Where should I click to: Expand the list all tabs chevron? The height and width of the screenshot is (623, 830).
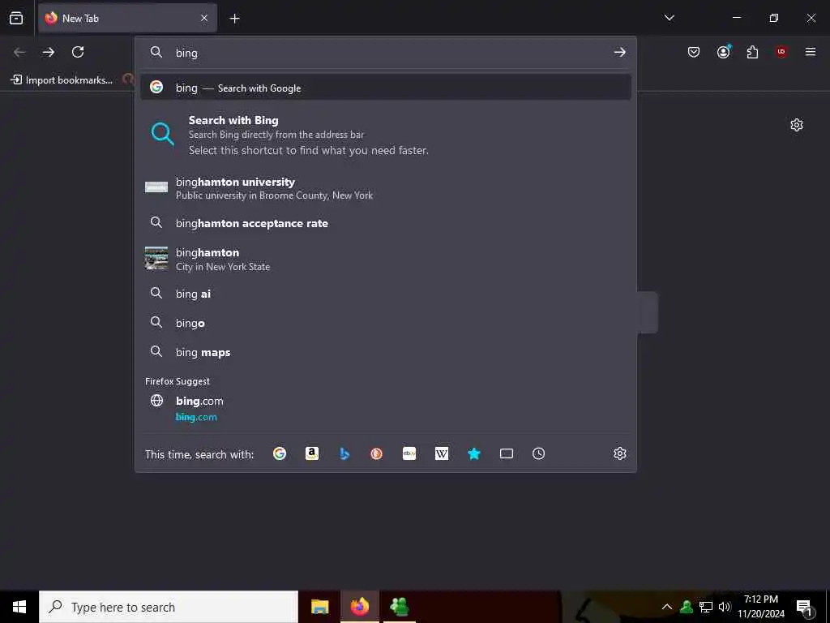click(x=669, y=18)
